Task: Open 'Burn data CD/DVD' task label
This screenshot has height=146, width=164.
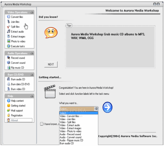Action: pos(20,84)
